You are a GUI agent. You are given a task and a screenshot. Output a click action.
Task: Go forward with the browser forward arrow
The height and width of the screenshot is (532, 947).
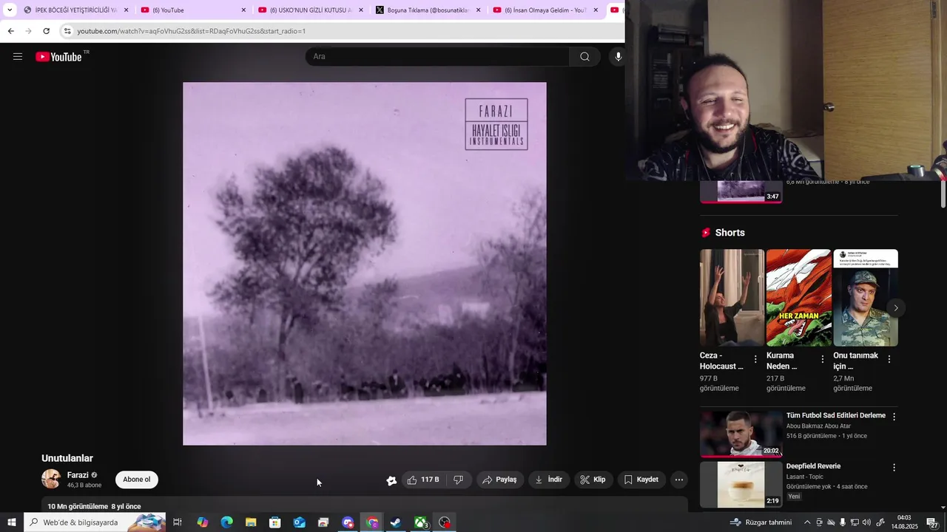28,31
